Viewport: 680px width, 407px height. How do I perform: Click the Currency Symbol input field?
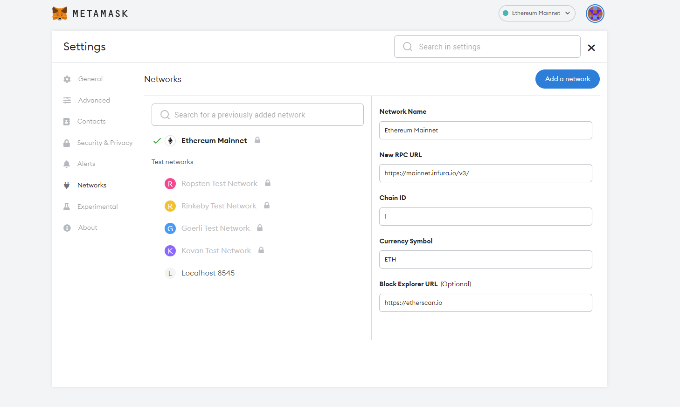click(x=486, y=259)
